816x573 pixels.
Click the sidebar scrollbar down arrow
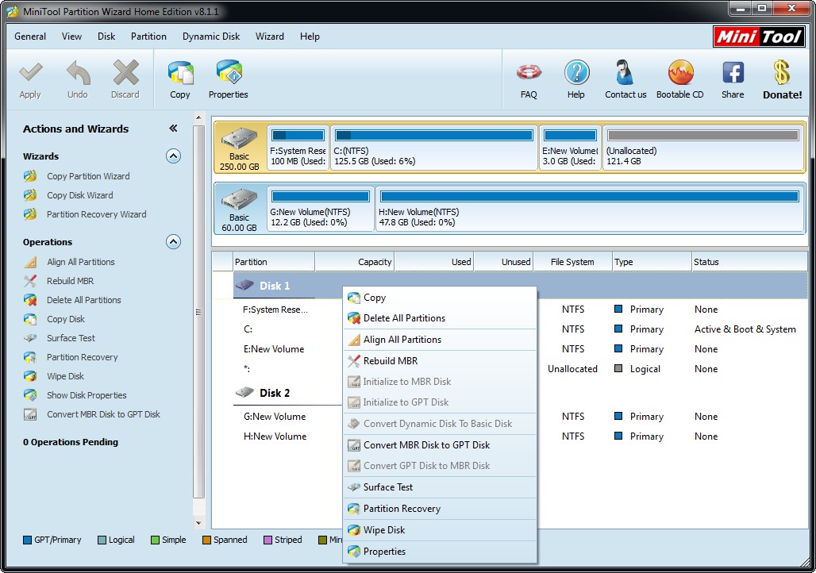(198, 523)
